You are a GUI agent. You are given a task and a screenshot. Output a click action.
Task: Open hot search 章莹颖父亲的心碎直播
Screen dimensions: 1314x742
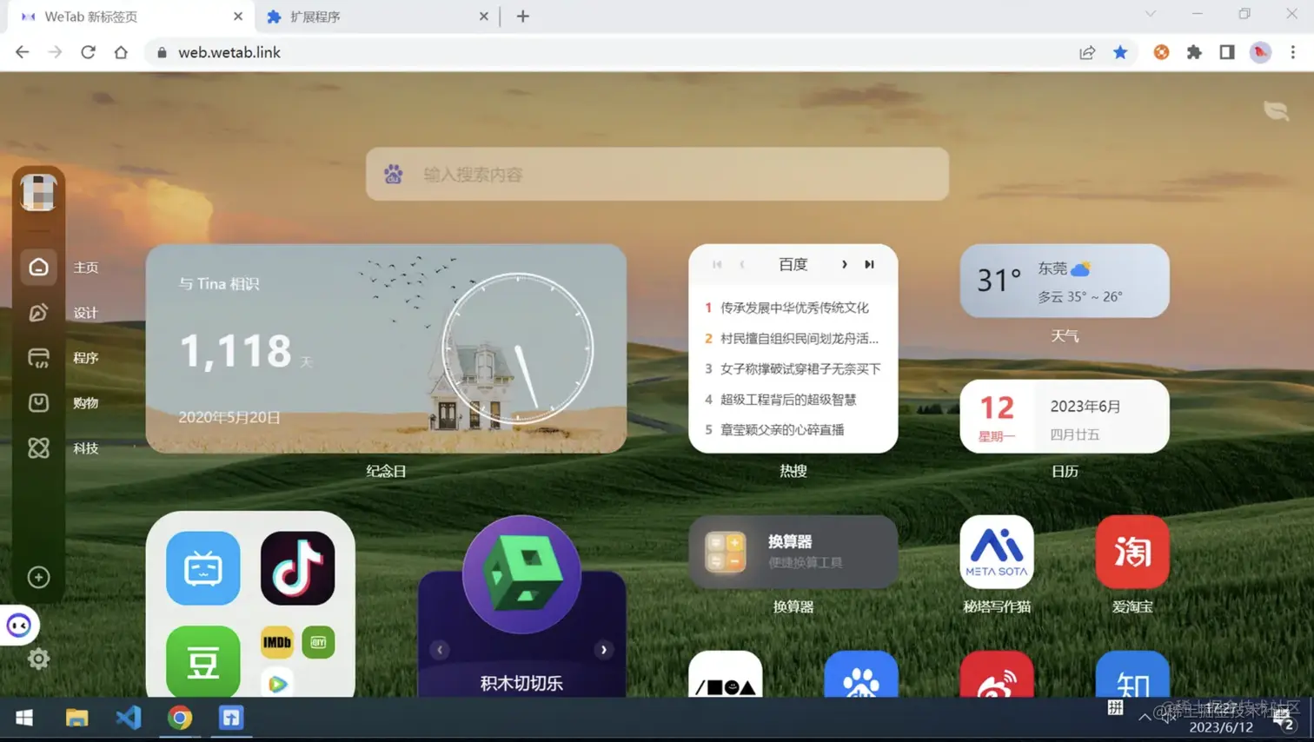click(782, 430)
